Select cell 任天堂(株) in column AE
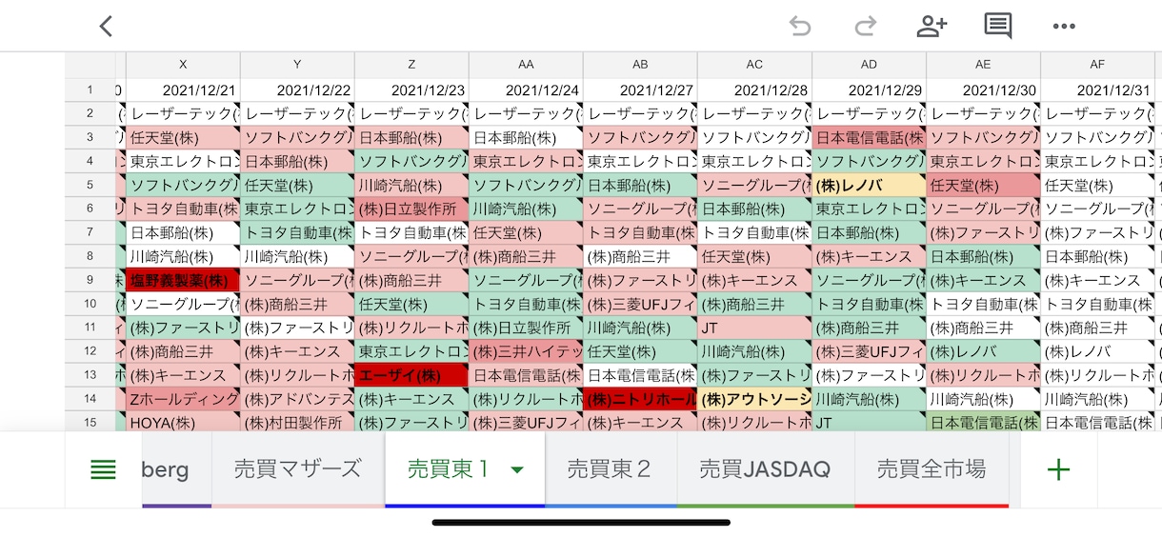1162x537 pixels. (983, 186)
